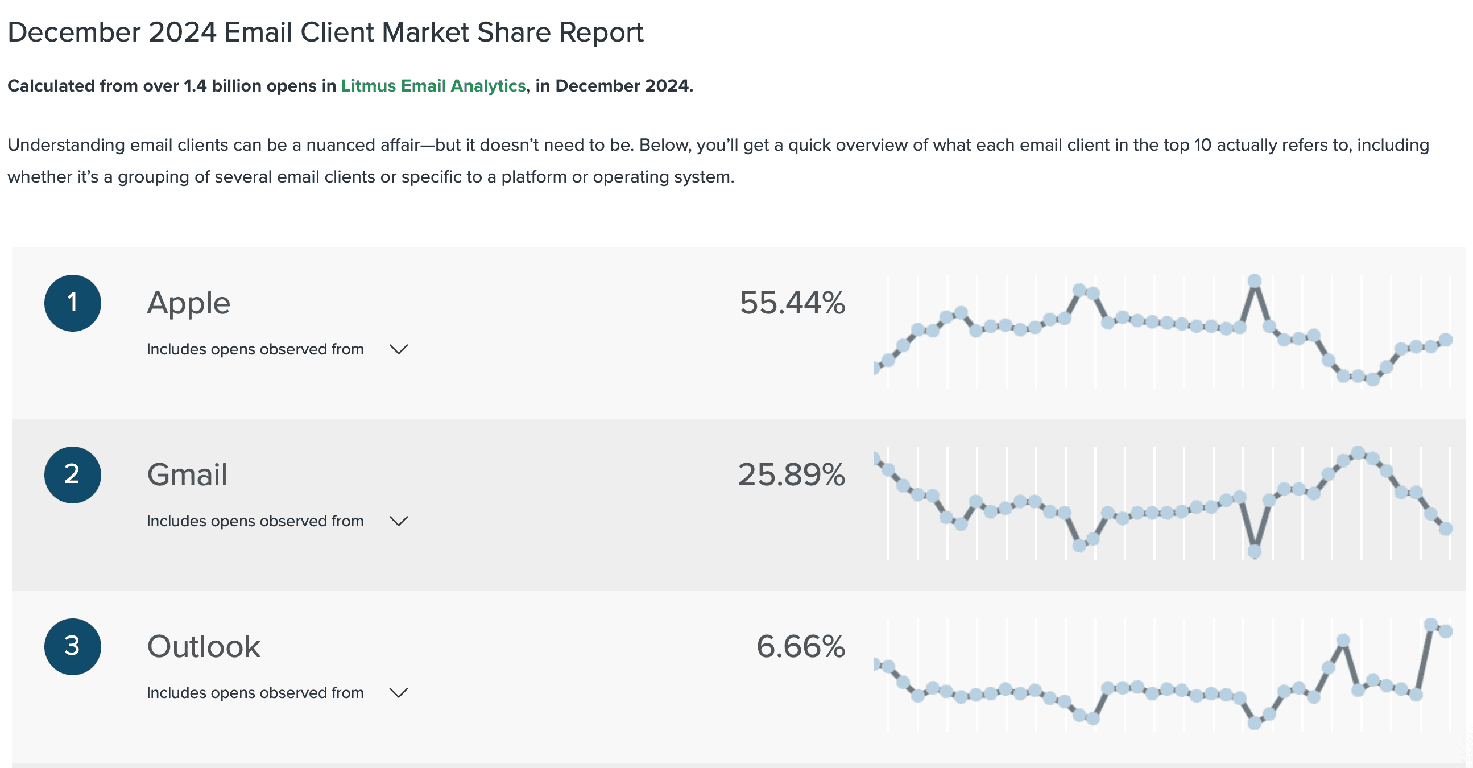Select the Gmail client name heading
Screen dimensions: 1473x768
[x=187, y=474]
